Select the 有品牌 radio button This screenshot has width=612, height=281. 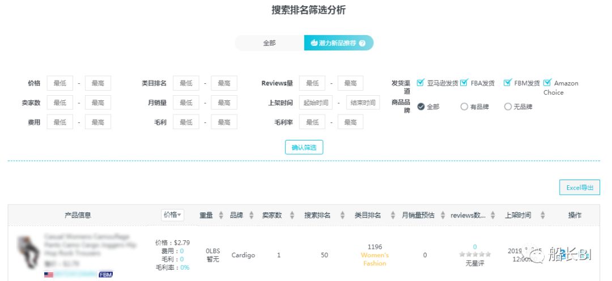(464, 107)
